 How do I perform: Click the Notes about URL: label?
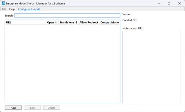(133, 28)
